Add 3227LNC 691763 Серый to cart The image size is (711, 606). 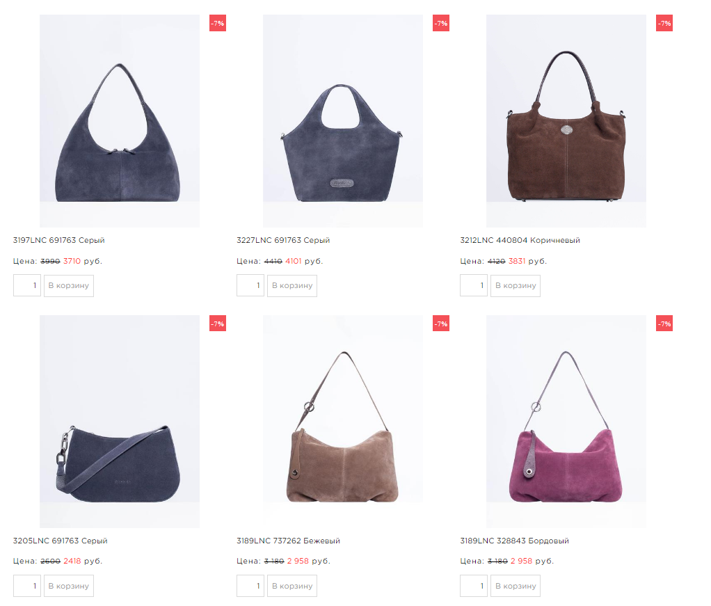292,286
